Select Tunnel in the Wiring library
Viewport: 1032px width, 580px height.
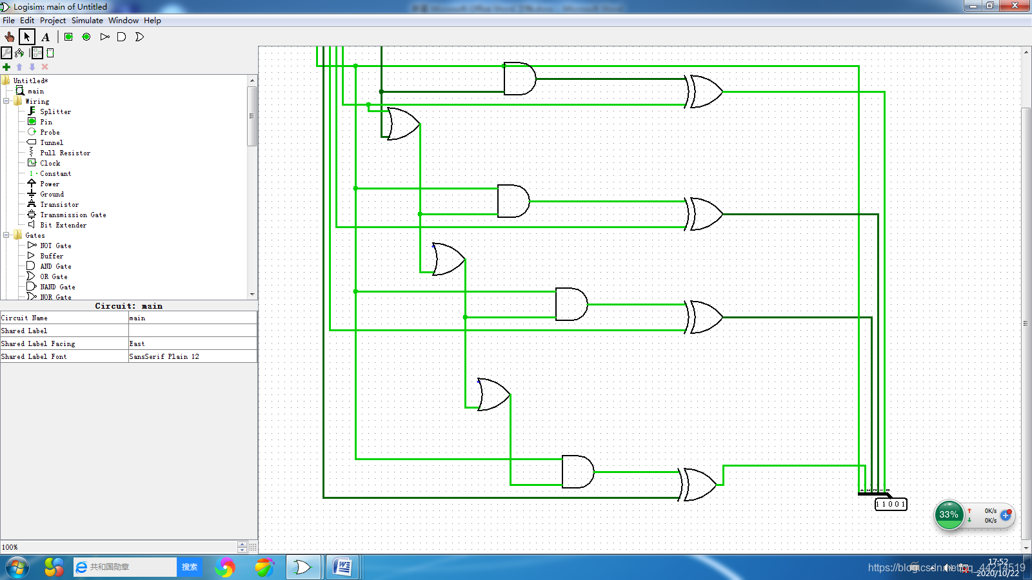(x=52, y=142)
